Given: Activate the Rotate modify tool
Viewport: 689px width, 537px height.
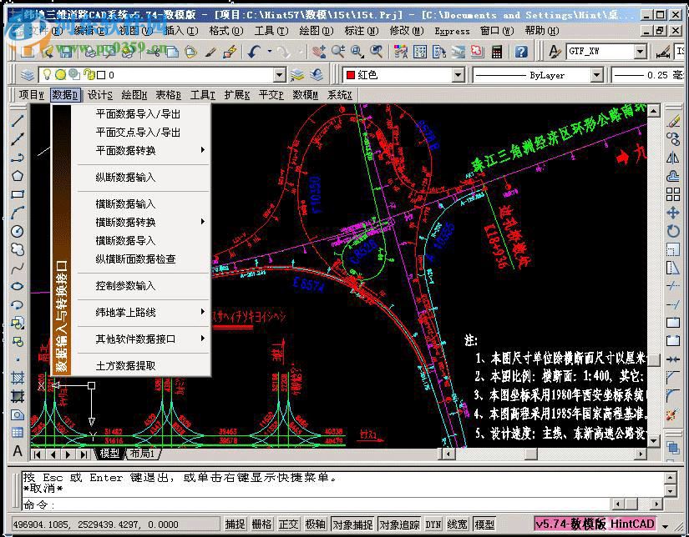Looking at the screenshot, I should click(x=673, y=231).
